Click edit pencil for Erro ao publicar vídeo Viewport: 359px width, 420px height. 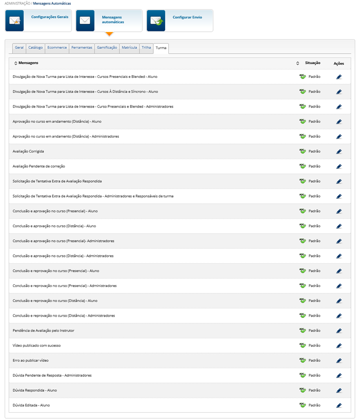(x=339, y=361)
